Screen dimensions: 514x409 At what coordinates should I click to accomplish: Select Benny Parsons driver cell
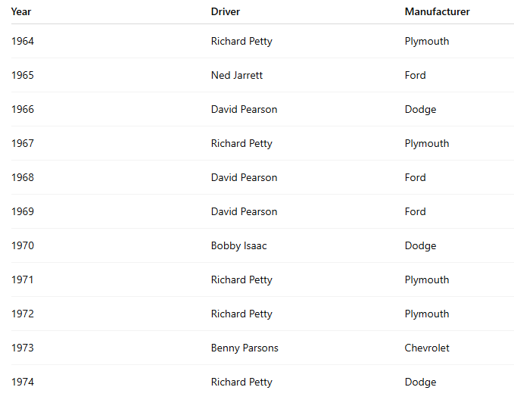tap(245, 348)
